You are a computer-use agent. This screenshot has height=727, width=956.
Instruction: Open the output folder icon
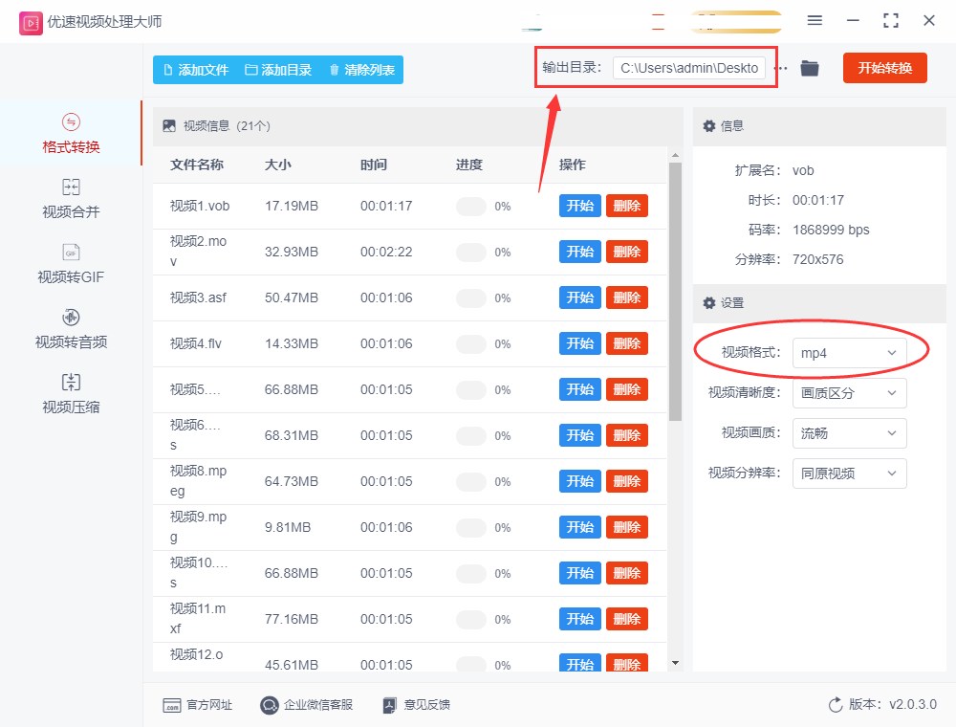click(810, 68)
